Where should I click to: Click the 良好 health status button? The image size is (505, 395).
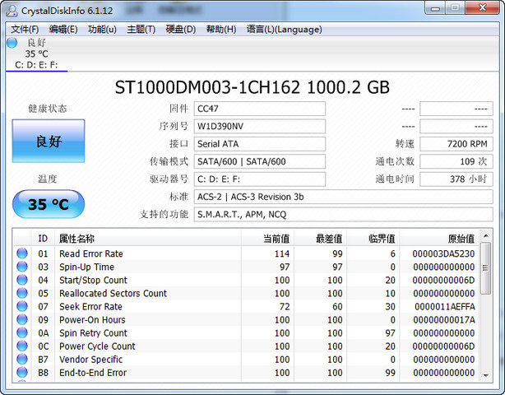[49, 142]
